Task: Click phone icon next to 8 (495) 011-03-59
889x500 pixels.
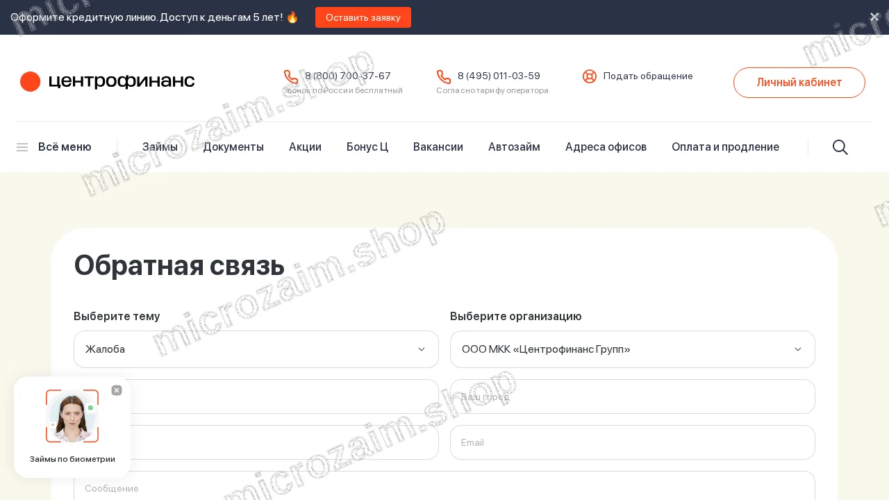Action: [x=444, y=76]
